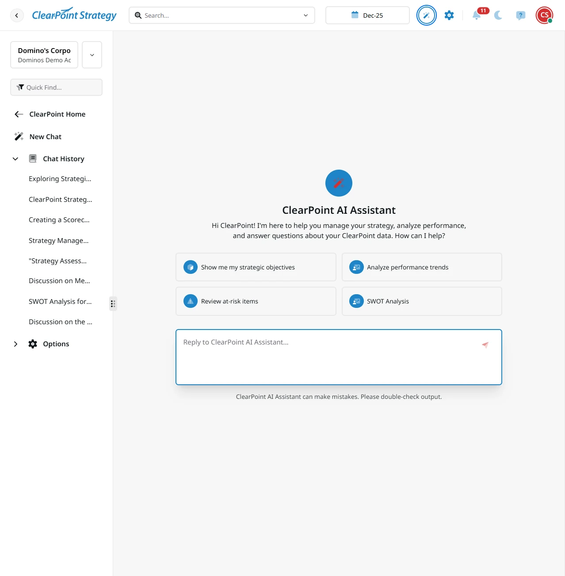The image size is (565, 576).
Task: Click the icon on SWOT Analysis card
Action: tap(356, 301)
